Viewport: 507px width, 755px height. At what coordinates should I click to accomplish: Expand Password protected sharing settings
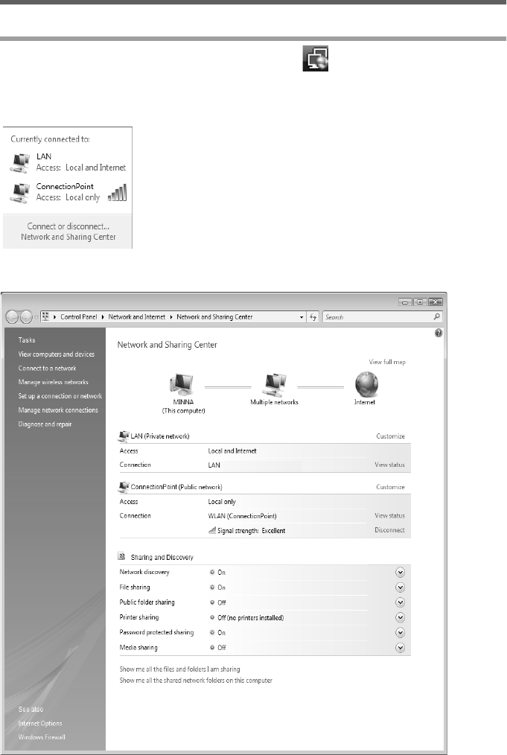pos(400,633)
